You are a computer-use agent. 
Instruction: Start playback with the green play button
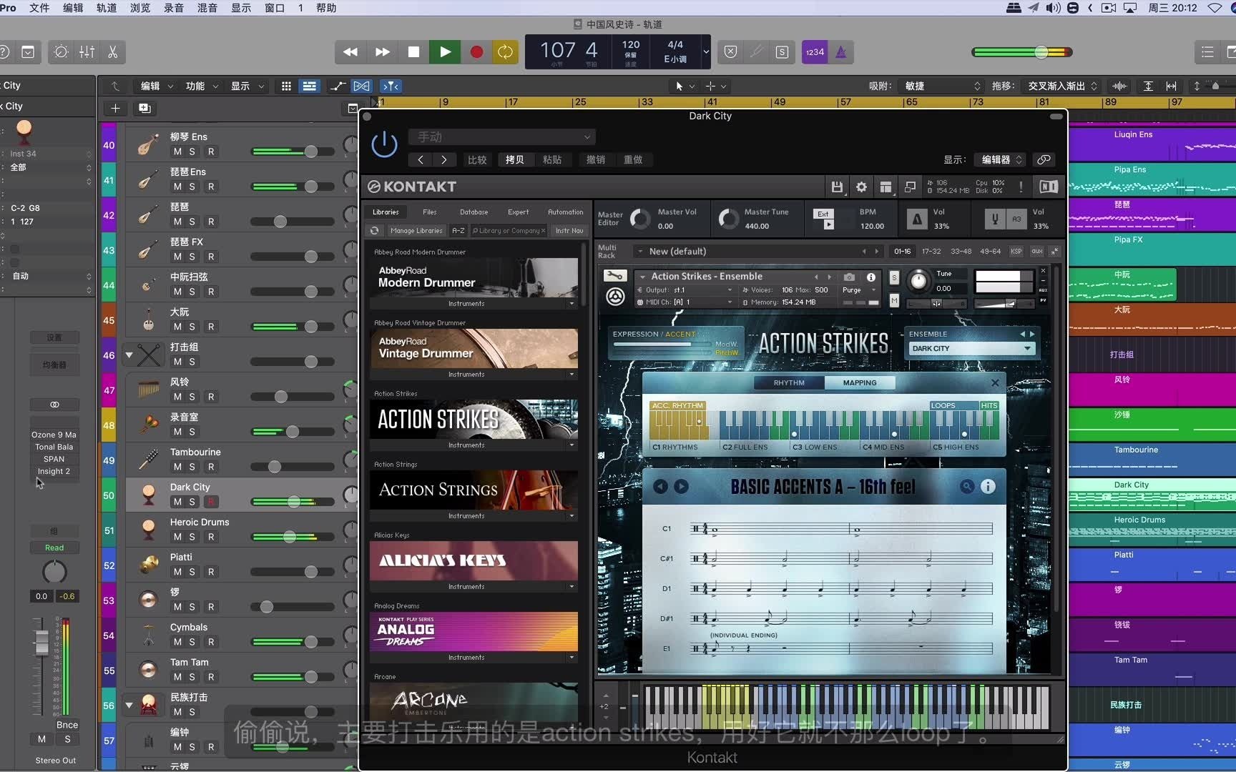click(x=445, y=51)
